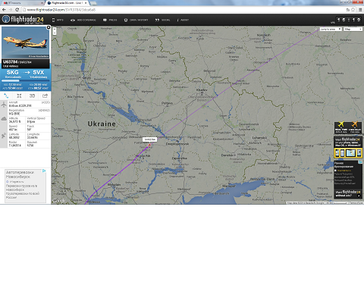The image size is (364, 282).
Task: Click the SVR3784 aircraft label on map
Action: click(x=149, y=139)
